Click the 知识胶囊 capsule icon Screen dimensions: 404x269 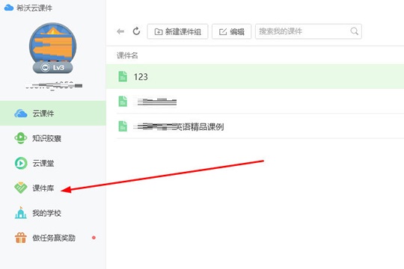(21, 138)
